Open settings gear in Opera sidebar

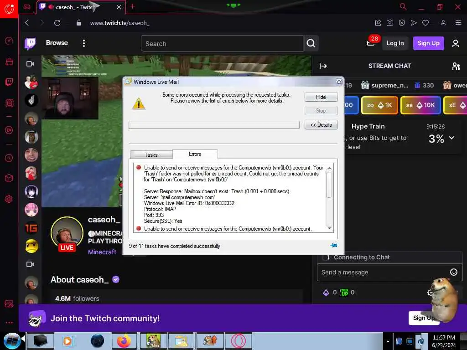9,199
